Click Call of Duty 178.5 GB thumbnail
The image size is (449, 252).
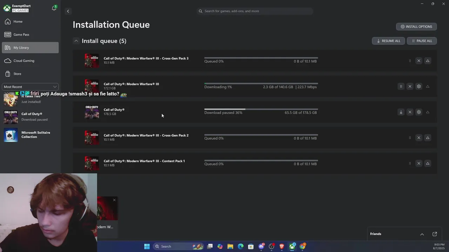(x=92, y=112)
